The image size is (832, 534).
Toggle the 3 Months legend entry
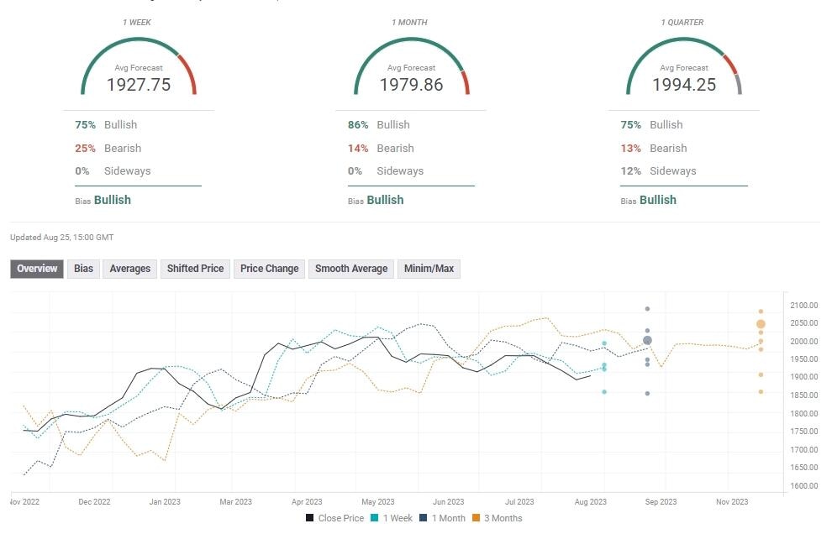click(x=501, y=518)
